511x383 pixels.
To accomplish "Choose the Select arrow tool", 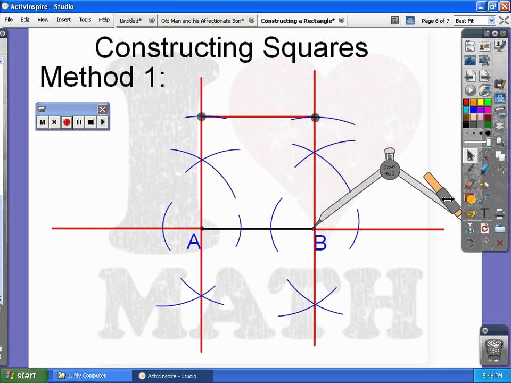I will point(470,156).
